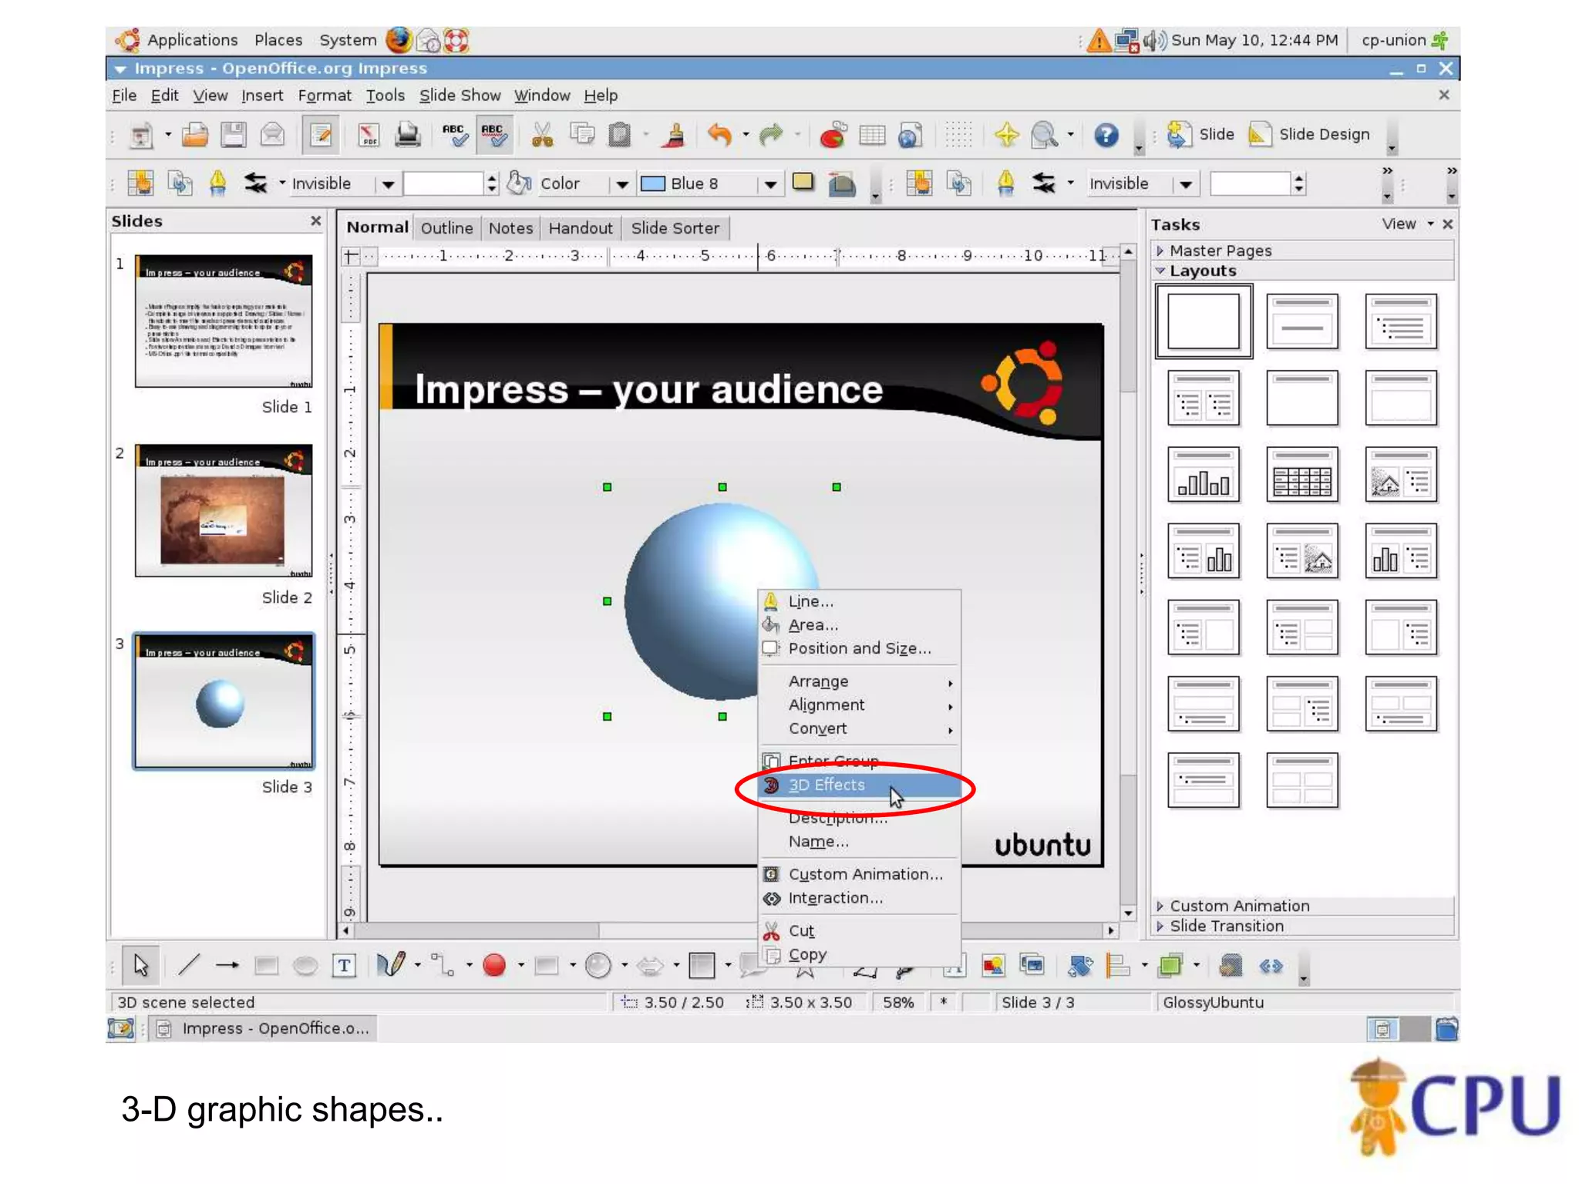Image resolution: width=1579 pixels, height=1184 pixels.
Task: Toggle the Display Grid icon
Action: coord(958,135)
